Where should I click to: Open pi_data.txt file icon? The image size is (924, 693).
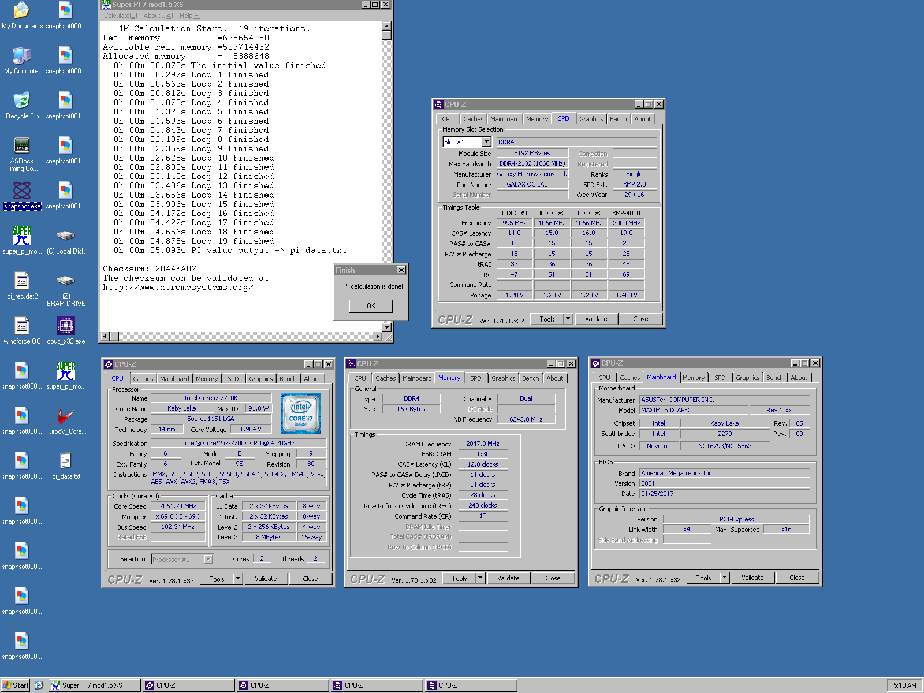coord(66,466)
